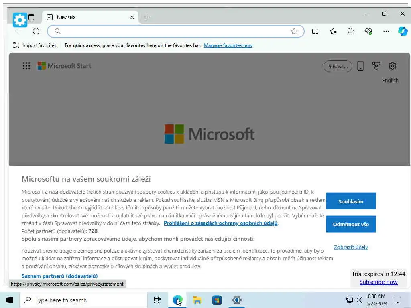Open the rewards trophy icon
411x308 pixels.
[x=376, y=66]
